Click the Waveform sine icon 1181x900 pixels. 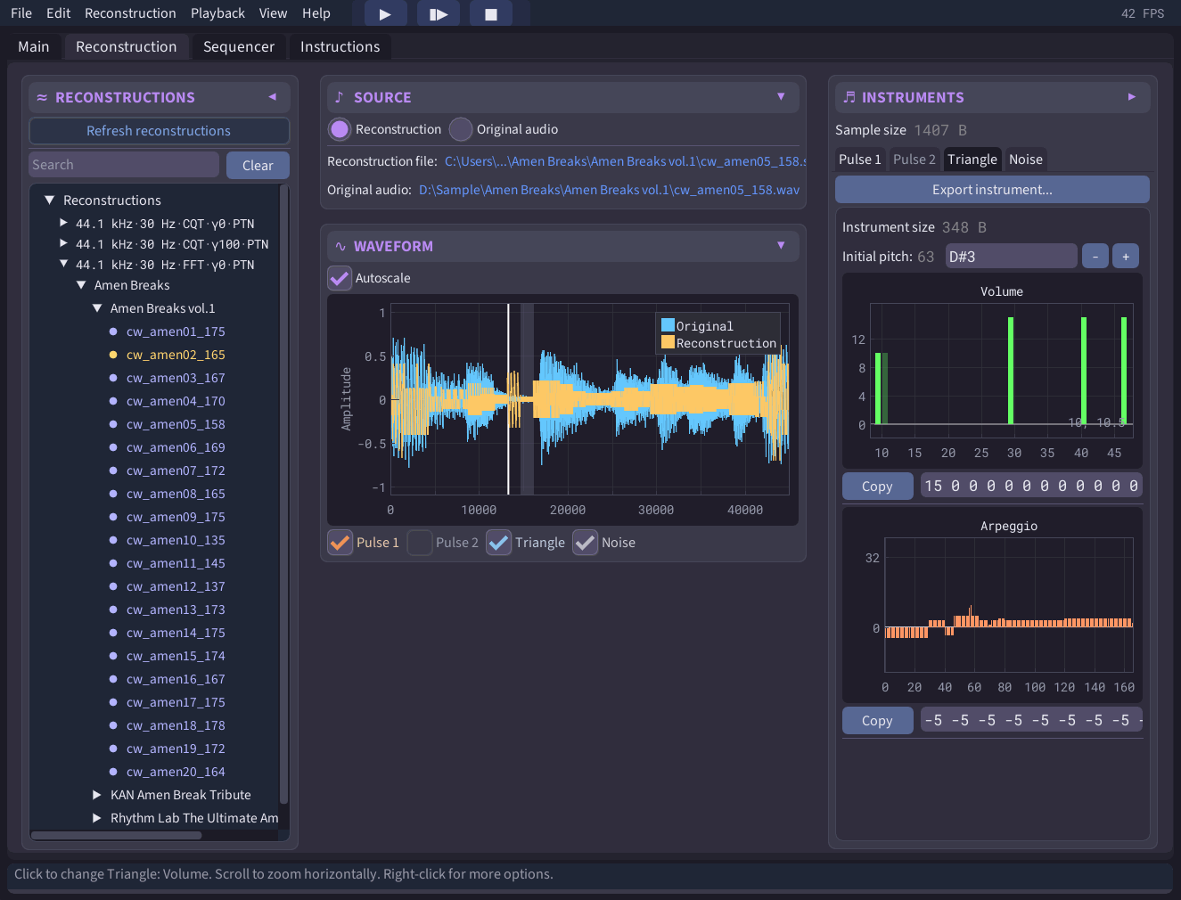point(340,246)
